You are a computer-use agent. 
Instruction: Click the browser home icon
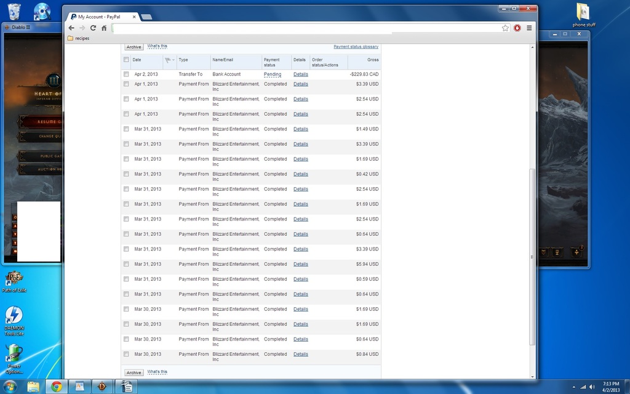[103, 28]
